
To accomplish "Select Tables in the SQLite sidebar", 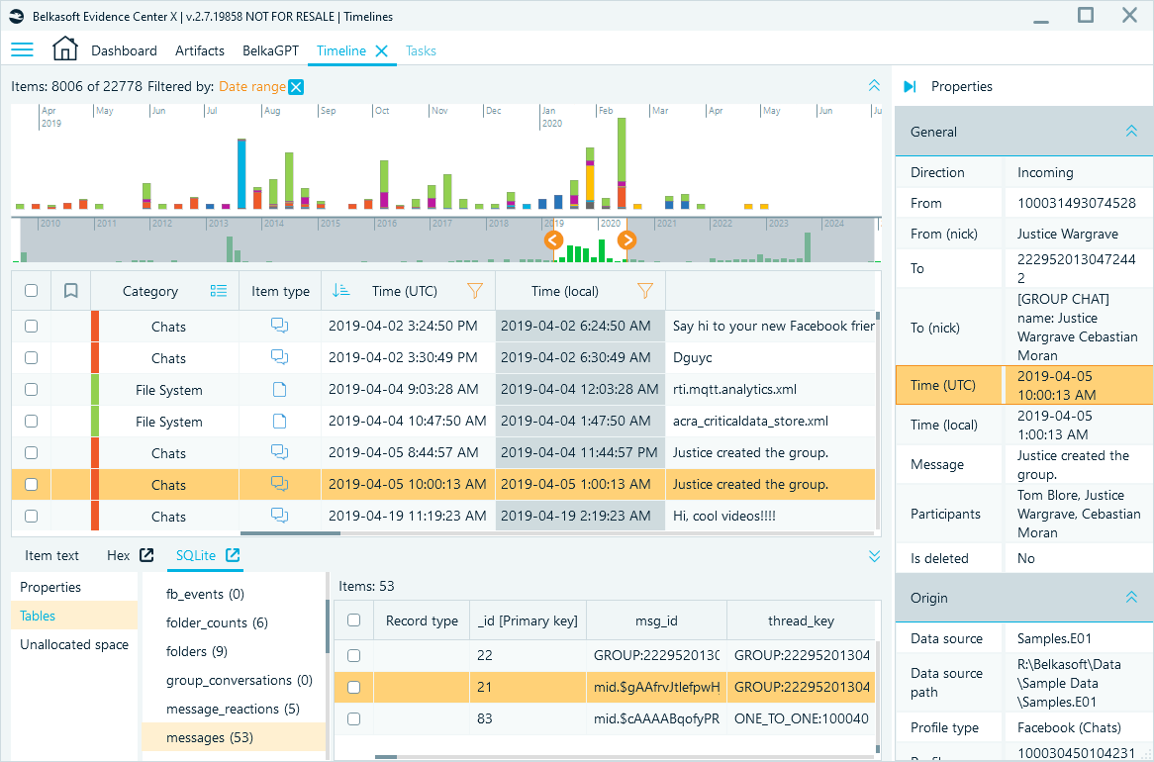I will click(74, 616).
